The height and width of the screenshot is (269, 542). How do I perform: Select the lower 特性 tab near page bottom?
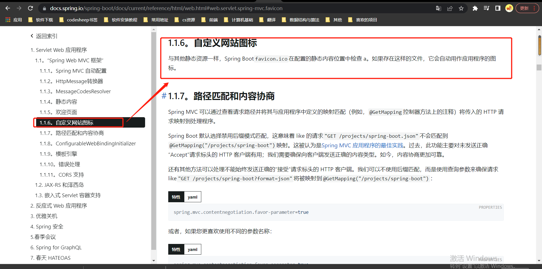(176, 249)
